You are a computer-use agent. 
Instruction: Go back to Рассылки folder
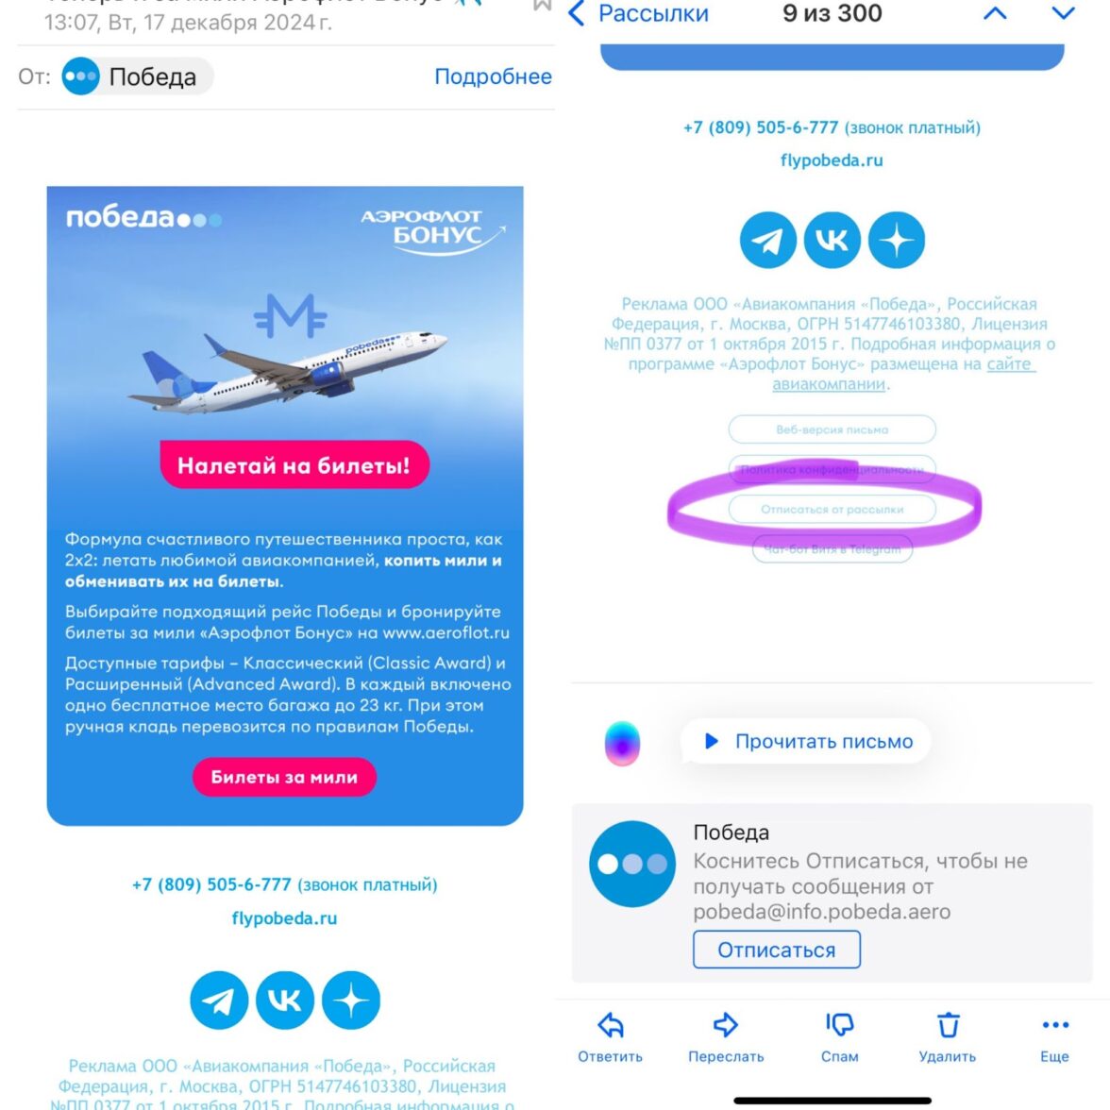639,13
